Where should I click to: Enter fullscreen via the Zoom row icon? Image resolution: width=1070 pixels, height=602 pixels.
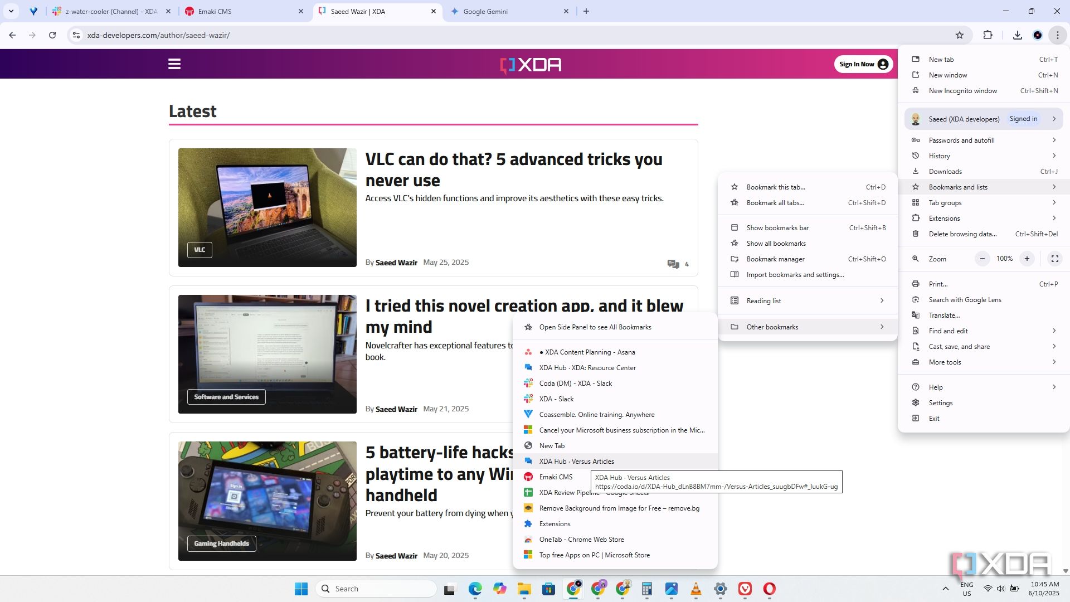1054,259
